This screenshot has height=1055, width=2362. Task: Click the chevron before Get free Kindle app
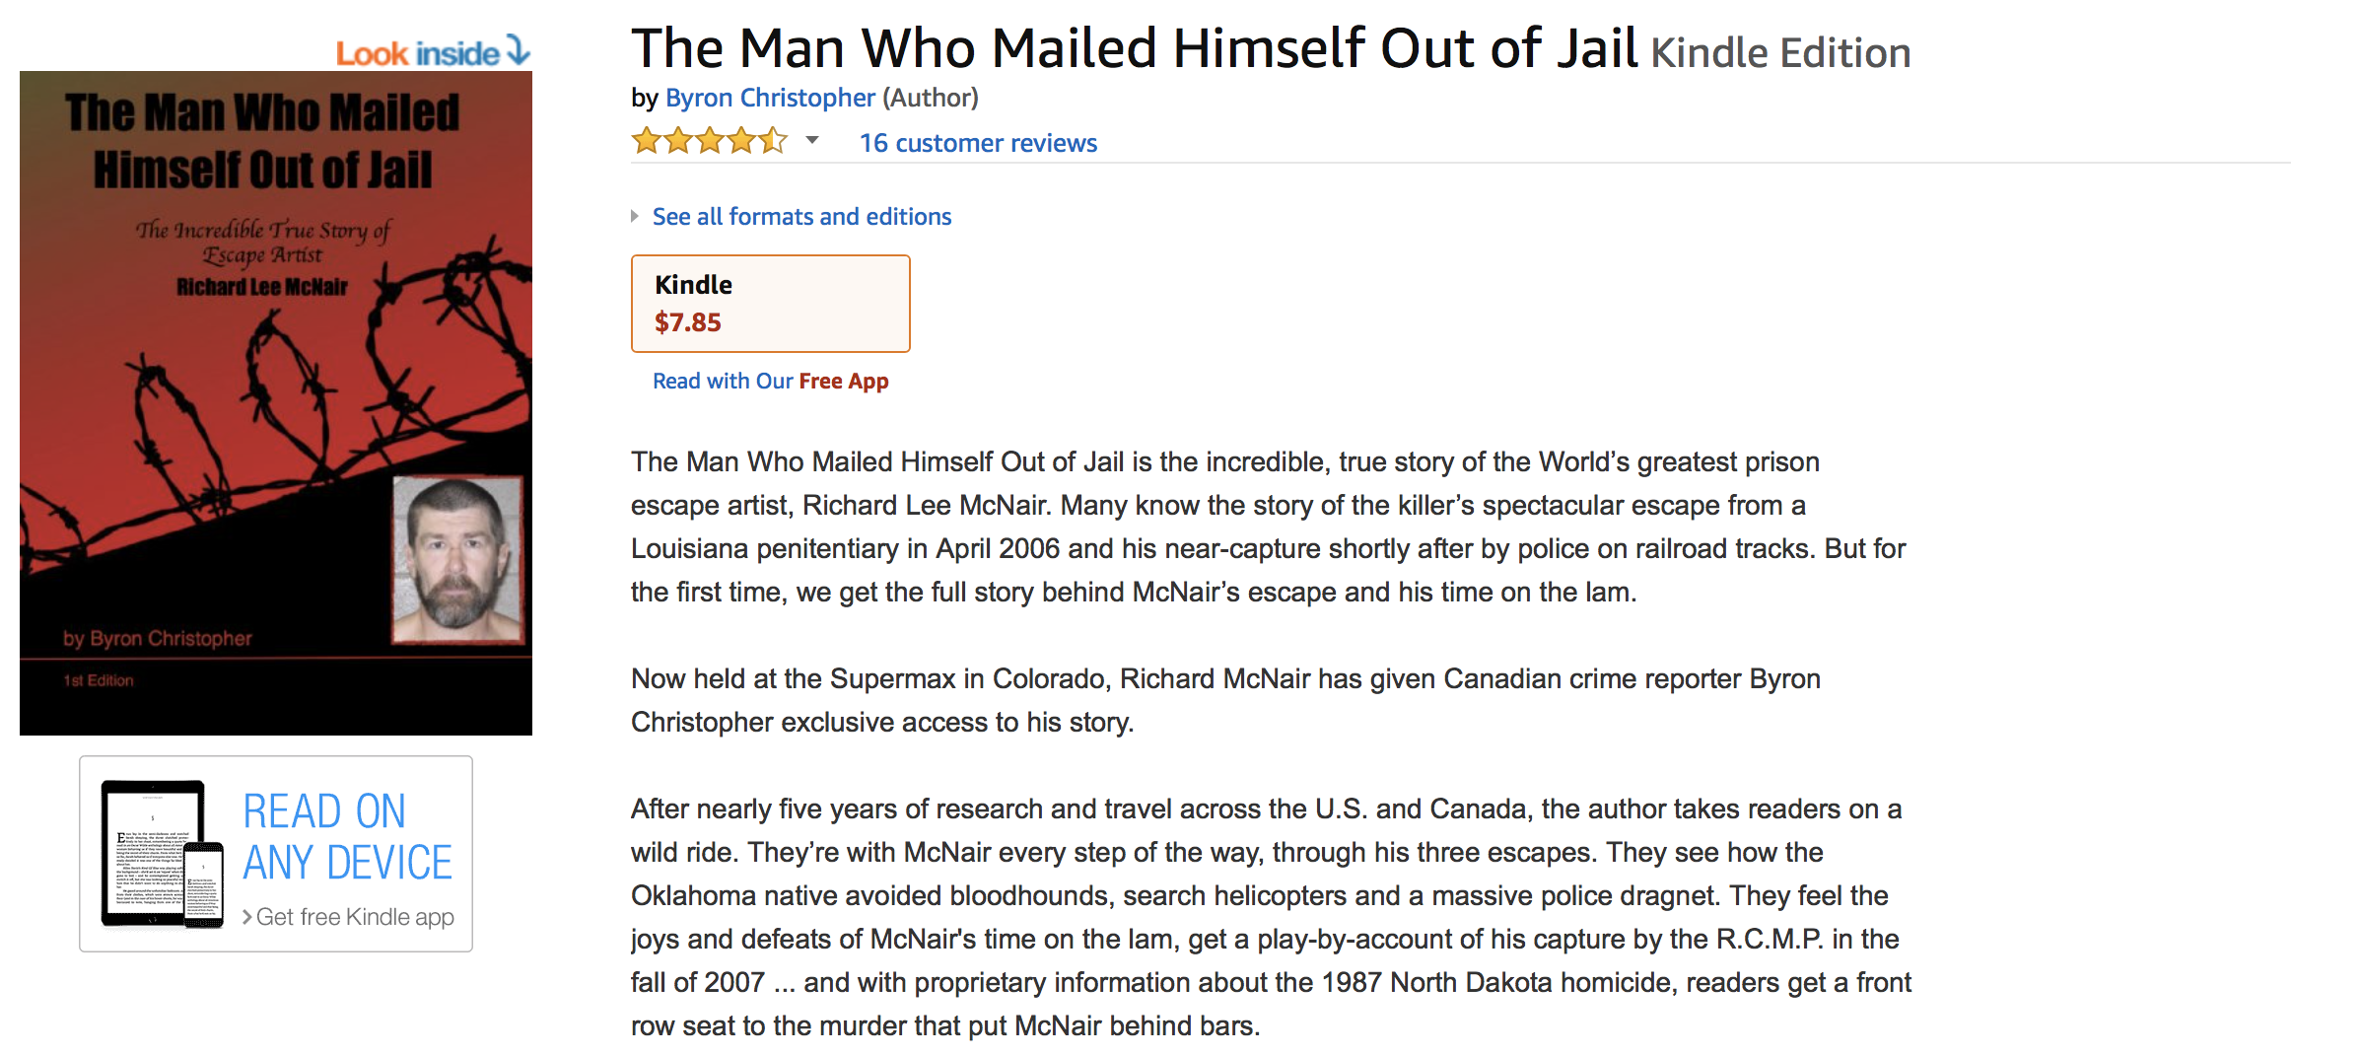point(246,917)
